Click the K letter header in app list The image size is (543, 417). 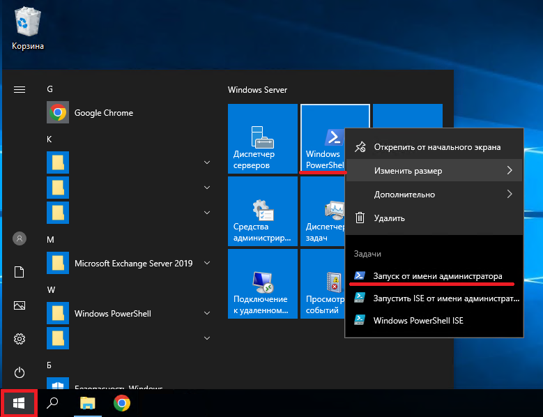pyautogui.click(x=49, y=139)
